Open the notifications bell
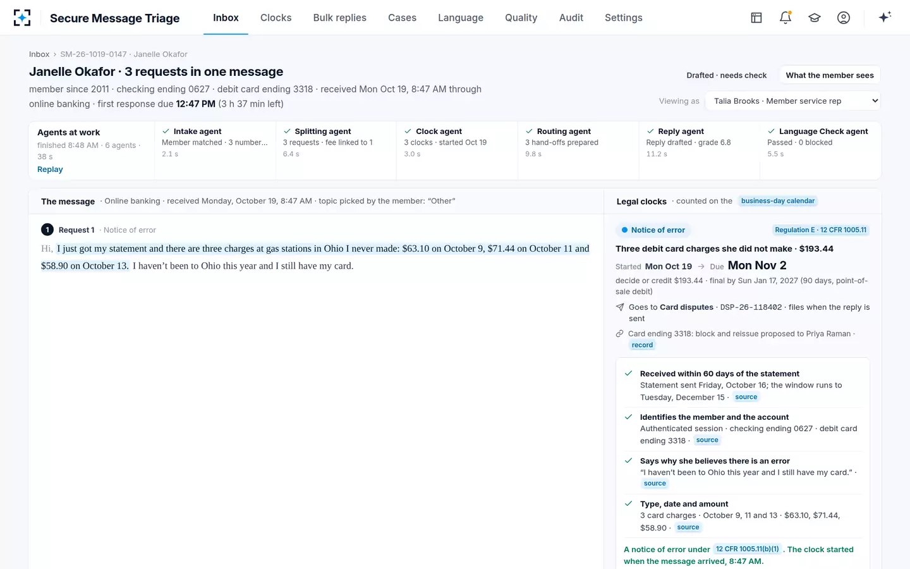This screenshot has width=910, height=569. coord(786,18)
